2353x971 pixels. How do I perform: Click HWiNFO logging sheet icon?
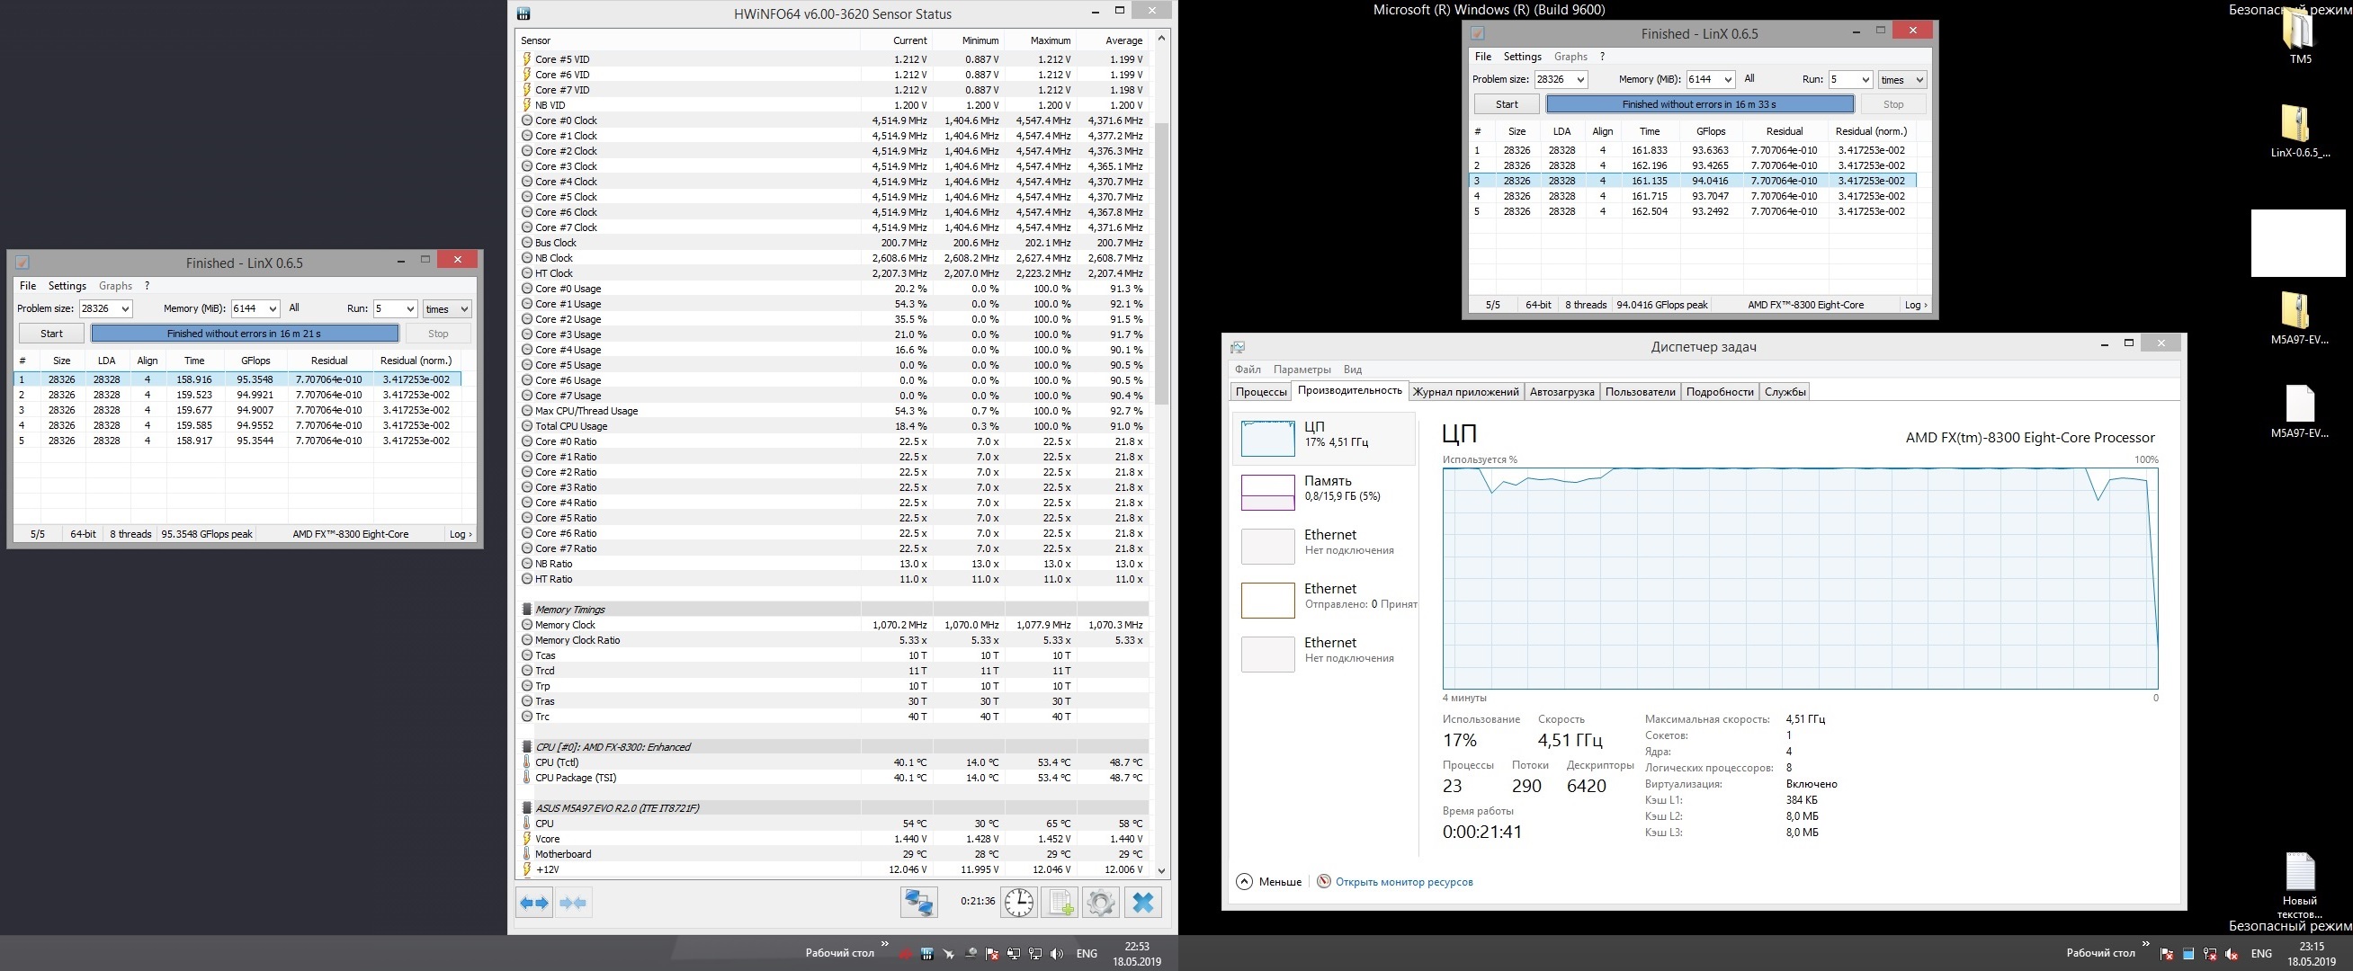pyautogui.click(x=1060, y=903)
